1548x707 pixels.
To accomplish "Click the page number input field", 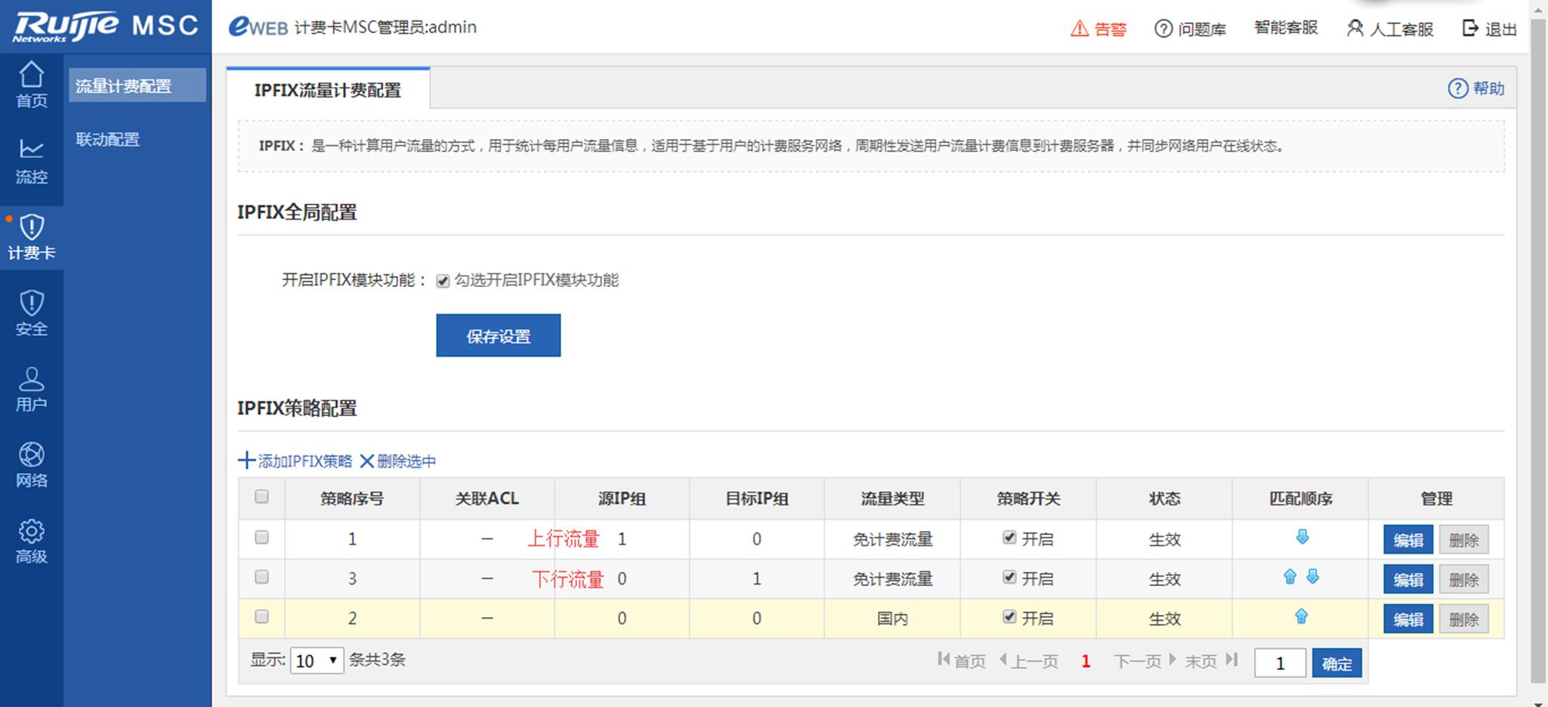I will 1280,663.
